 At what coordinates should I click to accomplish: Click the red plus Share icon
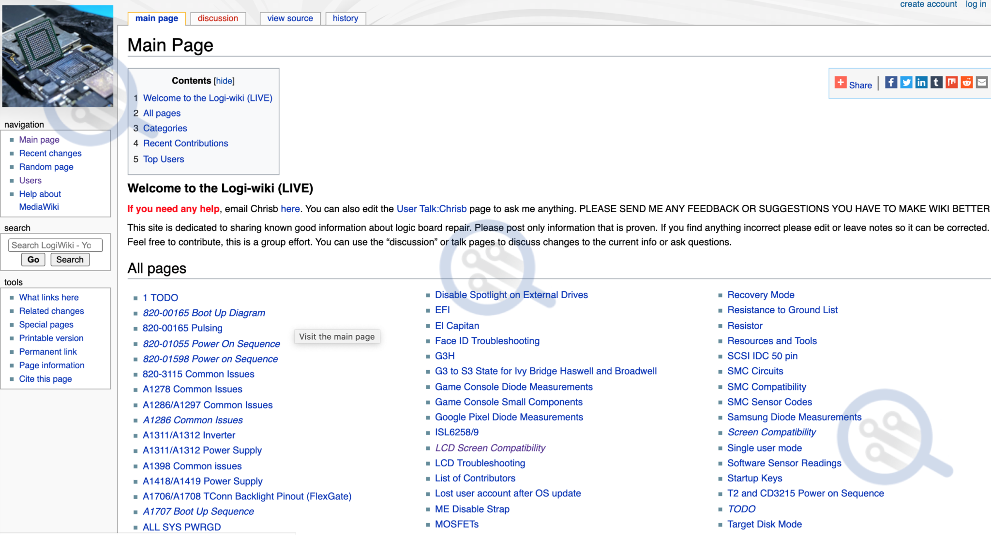841,83
